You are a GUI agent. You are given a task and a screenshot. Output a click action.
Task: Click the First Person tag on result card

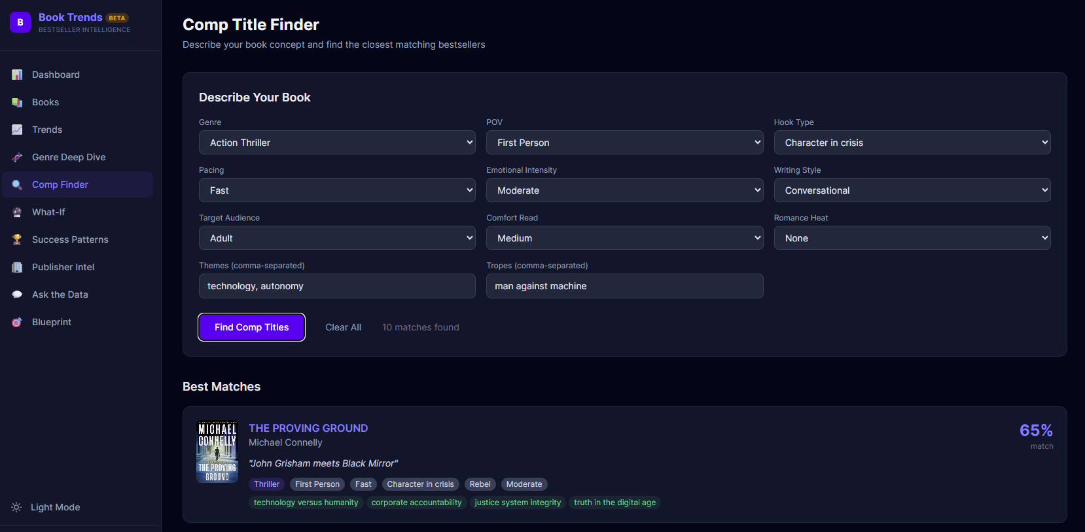coord(317,484)
